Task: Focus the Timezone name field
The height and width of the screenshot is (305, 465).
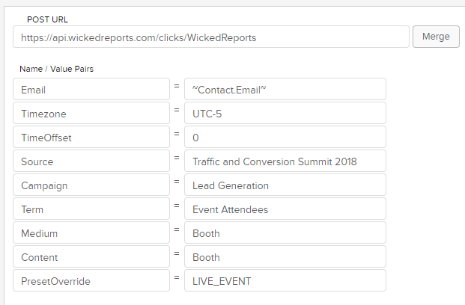Action: click(91, 113)
